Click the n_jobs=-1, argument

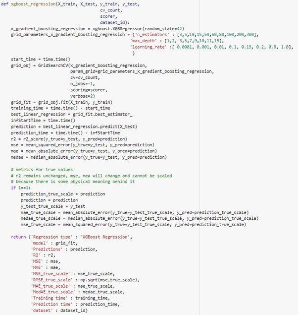[x=82, y=84]
